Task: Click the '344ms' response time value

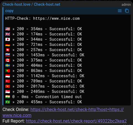Action: pyautogui.click(x=36, y=39)
